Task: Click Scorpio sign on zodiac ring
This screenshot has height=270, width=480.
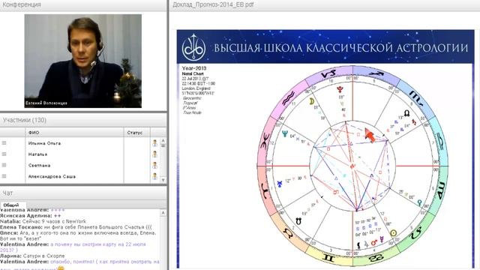Action: [x=417, y=98]
